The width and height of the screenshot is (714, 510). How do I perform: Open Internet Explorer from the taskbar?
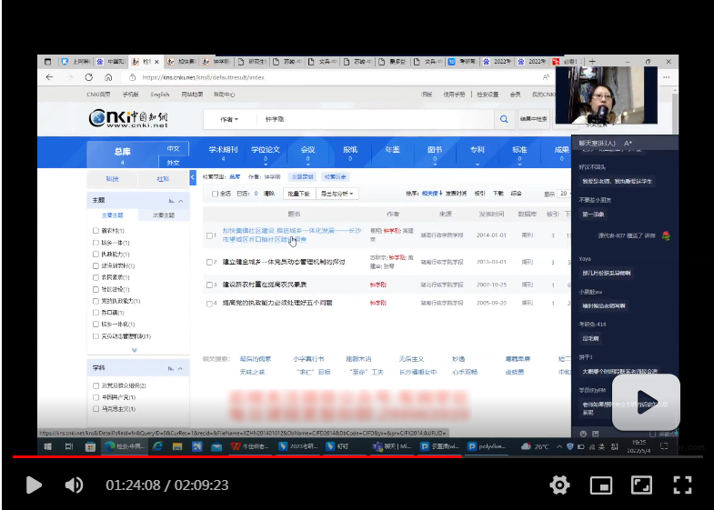[157, 446]
